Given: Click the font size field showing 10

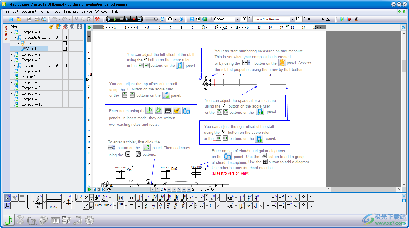Looking at the screenshot, I should click(299, 19).
